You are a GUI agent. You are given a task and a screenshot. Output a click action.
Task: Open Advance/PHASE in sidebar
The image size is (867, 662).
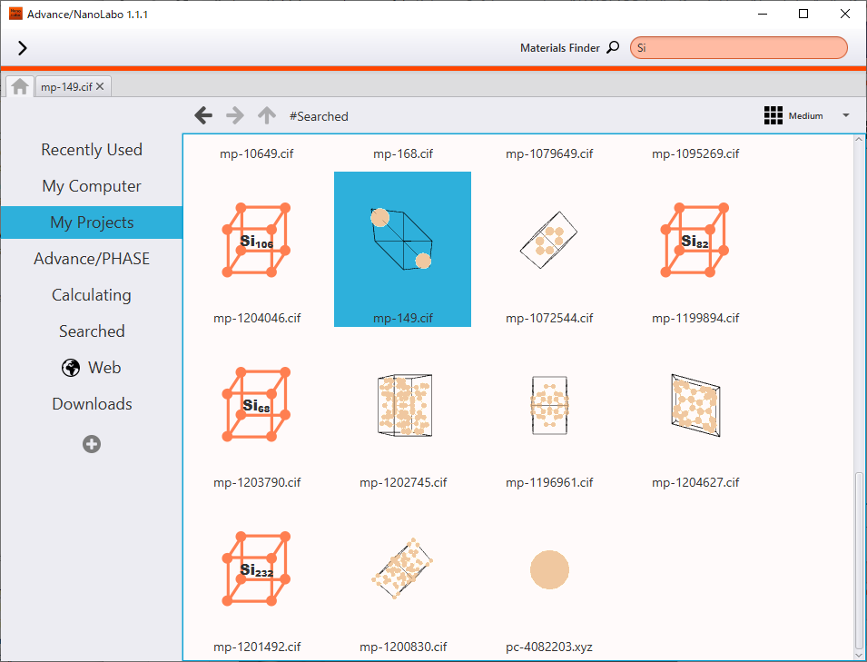click(92, 258)
